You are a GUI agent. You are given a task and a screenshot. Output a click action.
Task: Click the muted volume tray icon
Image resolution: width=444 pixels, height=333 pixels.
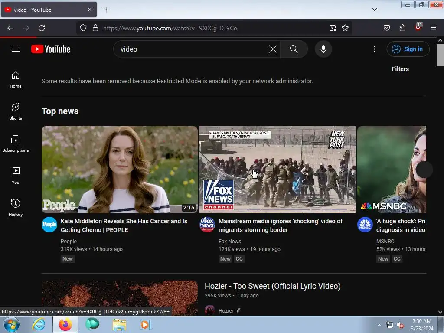coord(400,325)
